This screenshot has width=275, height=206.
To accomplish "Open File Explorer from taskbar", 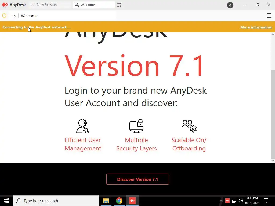I will point(106,201).
